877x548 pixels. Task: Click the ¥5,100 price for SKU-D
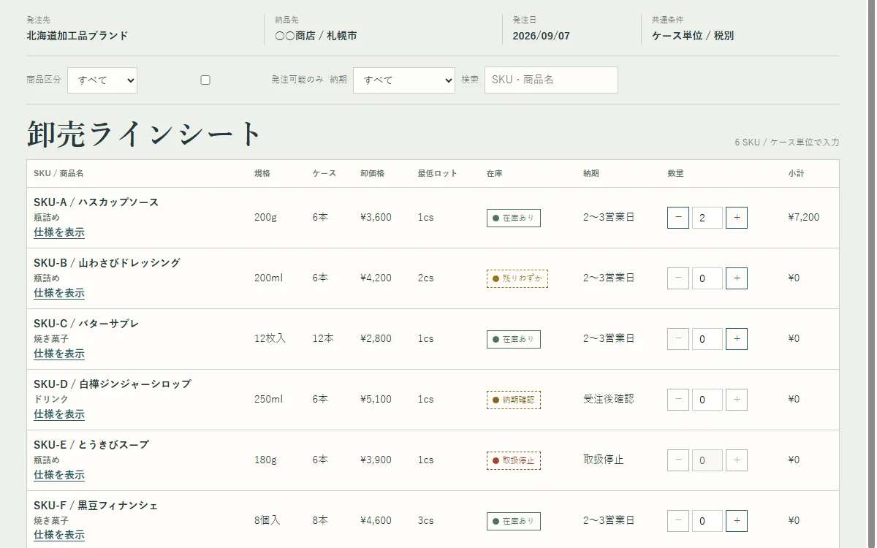click(376, 400)
